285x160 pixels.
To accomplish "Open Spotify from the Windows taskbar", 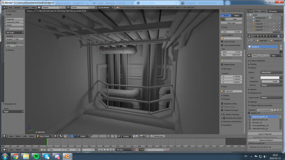I will coord(36,156).
